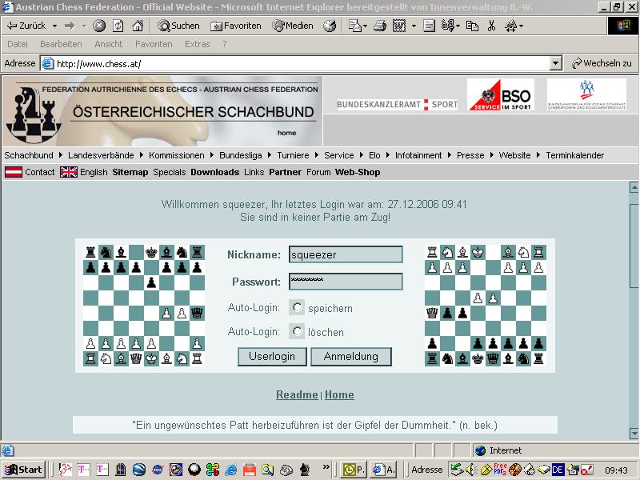
Task: Open the ? help menu
Action: point(225,44)
